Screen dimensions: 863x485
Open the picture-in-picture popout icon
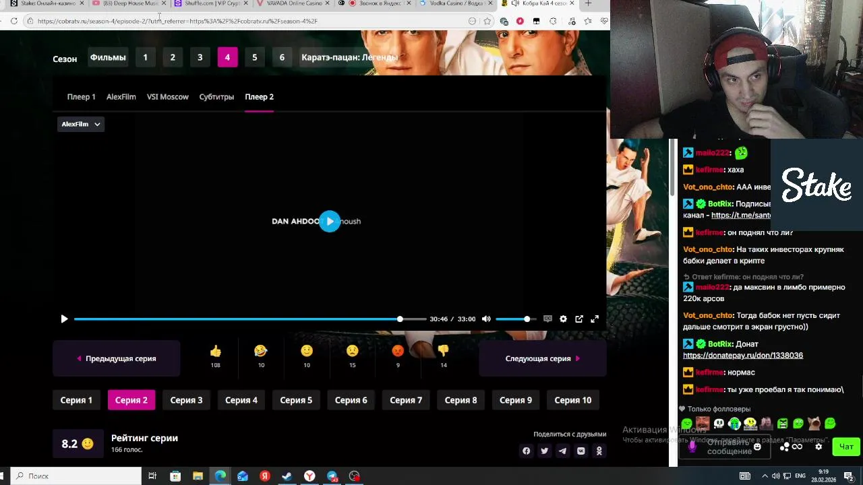tap(579, 319)
